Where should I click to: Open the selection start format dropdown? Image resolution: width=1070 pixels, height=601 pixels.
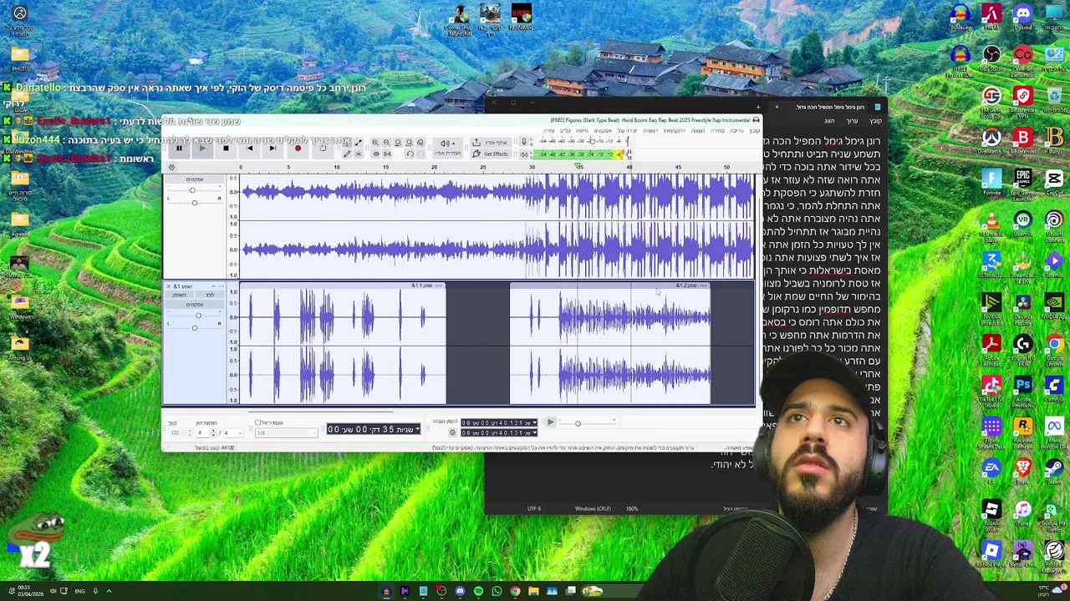click(533, 422)
